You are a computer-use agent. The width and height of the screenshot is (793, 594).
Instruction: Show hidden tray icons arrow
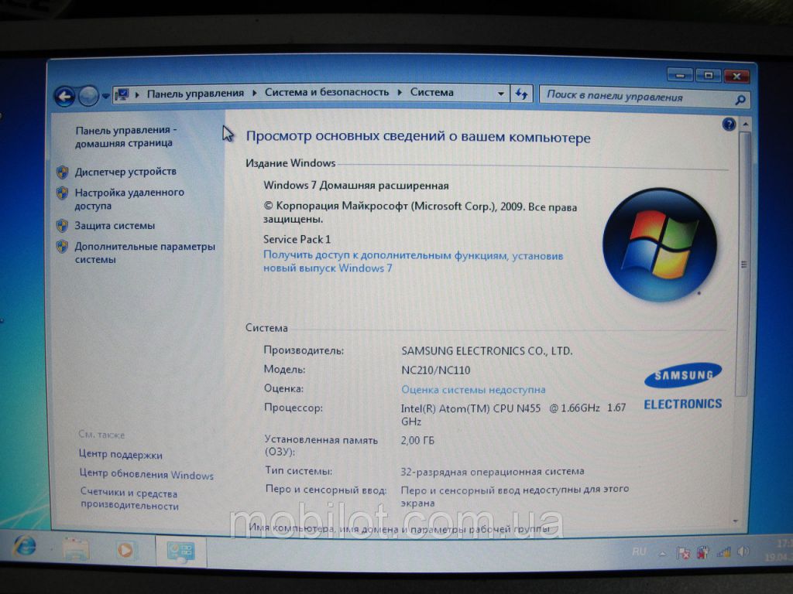coord(663,554)
